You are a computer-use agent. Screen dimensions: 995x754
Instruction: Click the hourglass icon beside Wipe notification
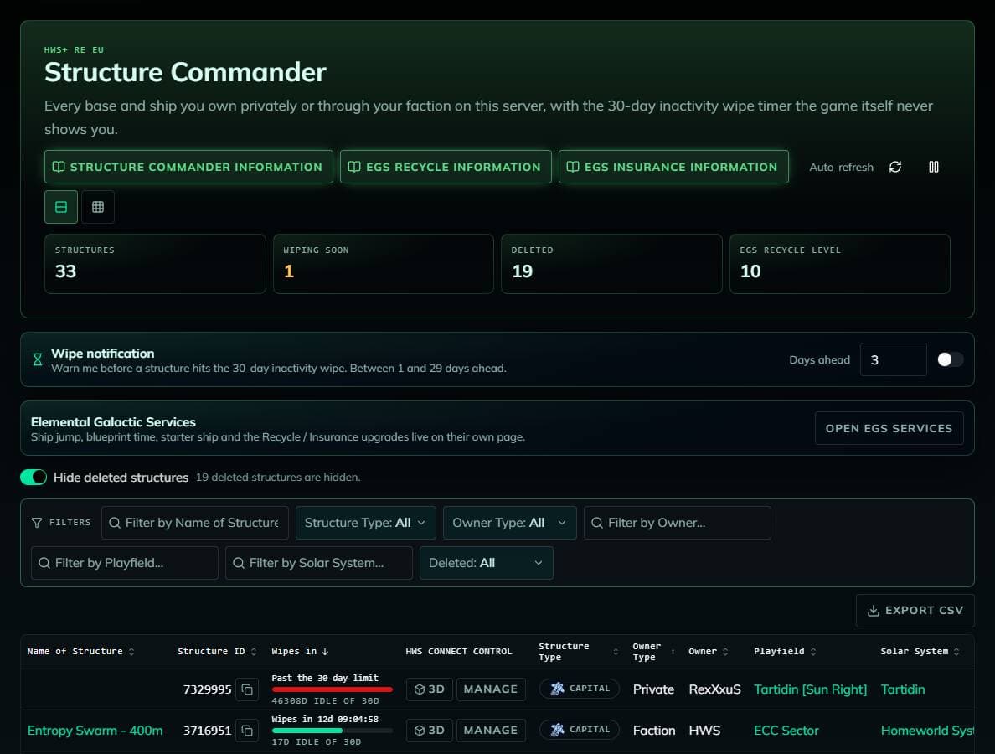pos(38,359)
